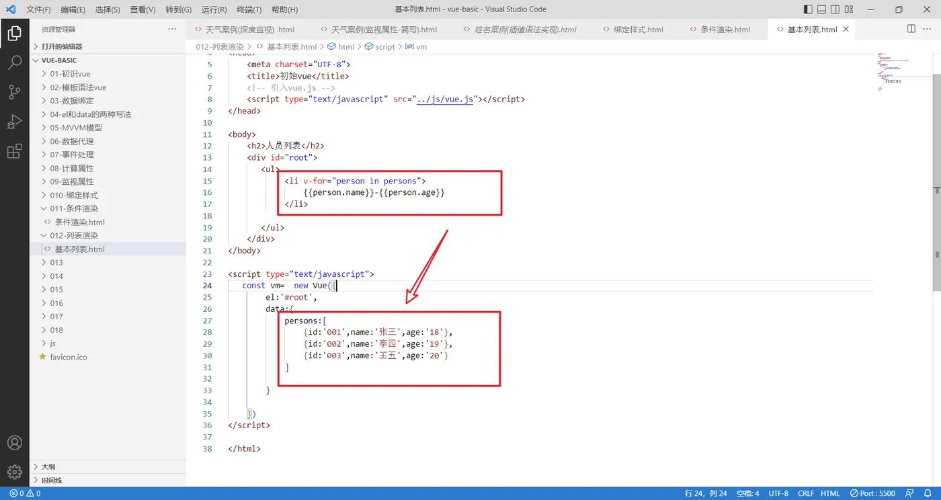Switch to 姓名案例(插值语法实现).html tab

[526, 30]
